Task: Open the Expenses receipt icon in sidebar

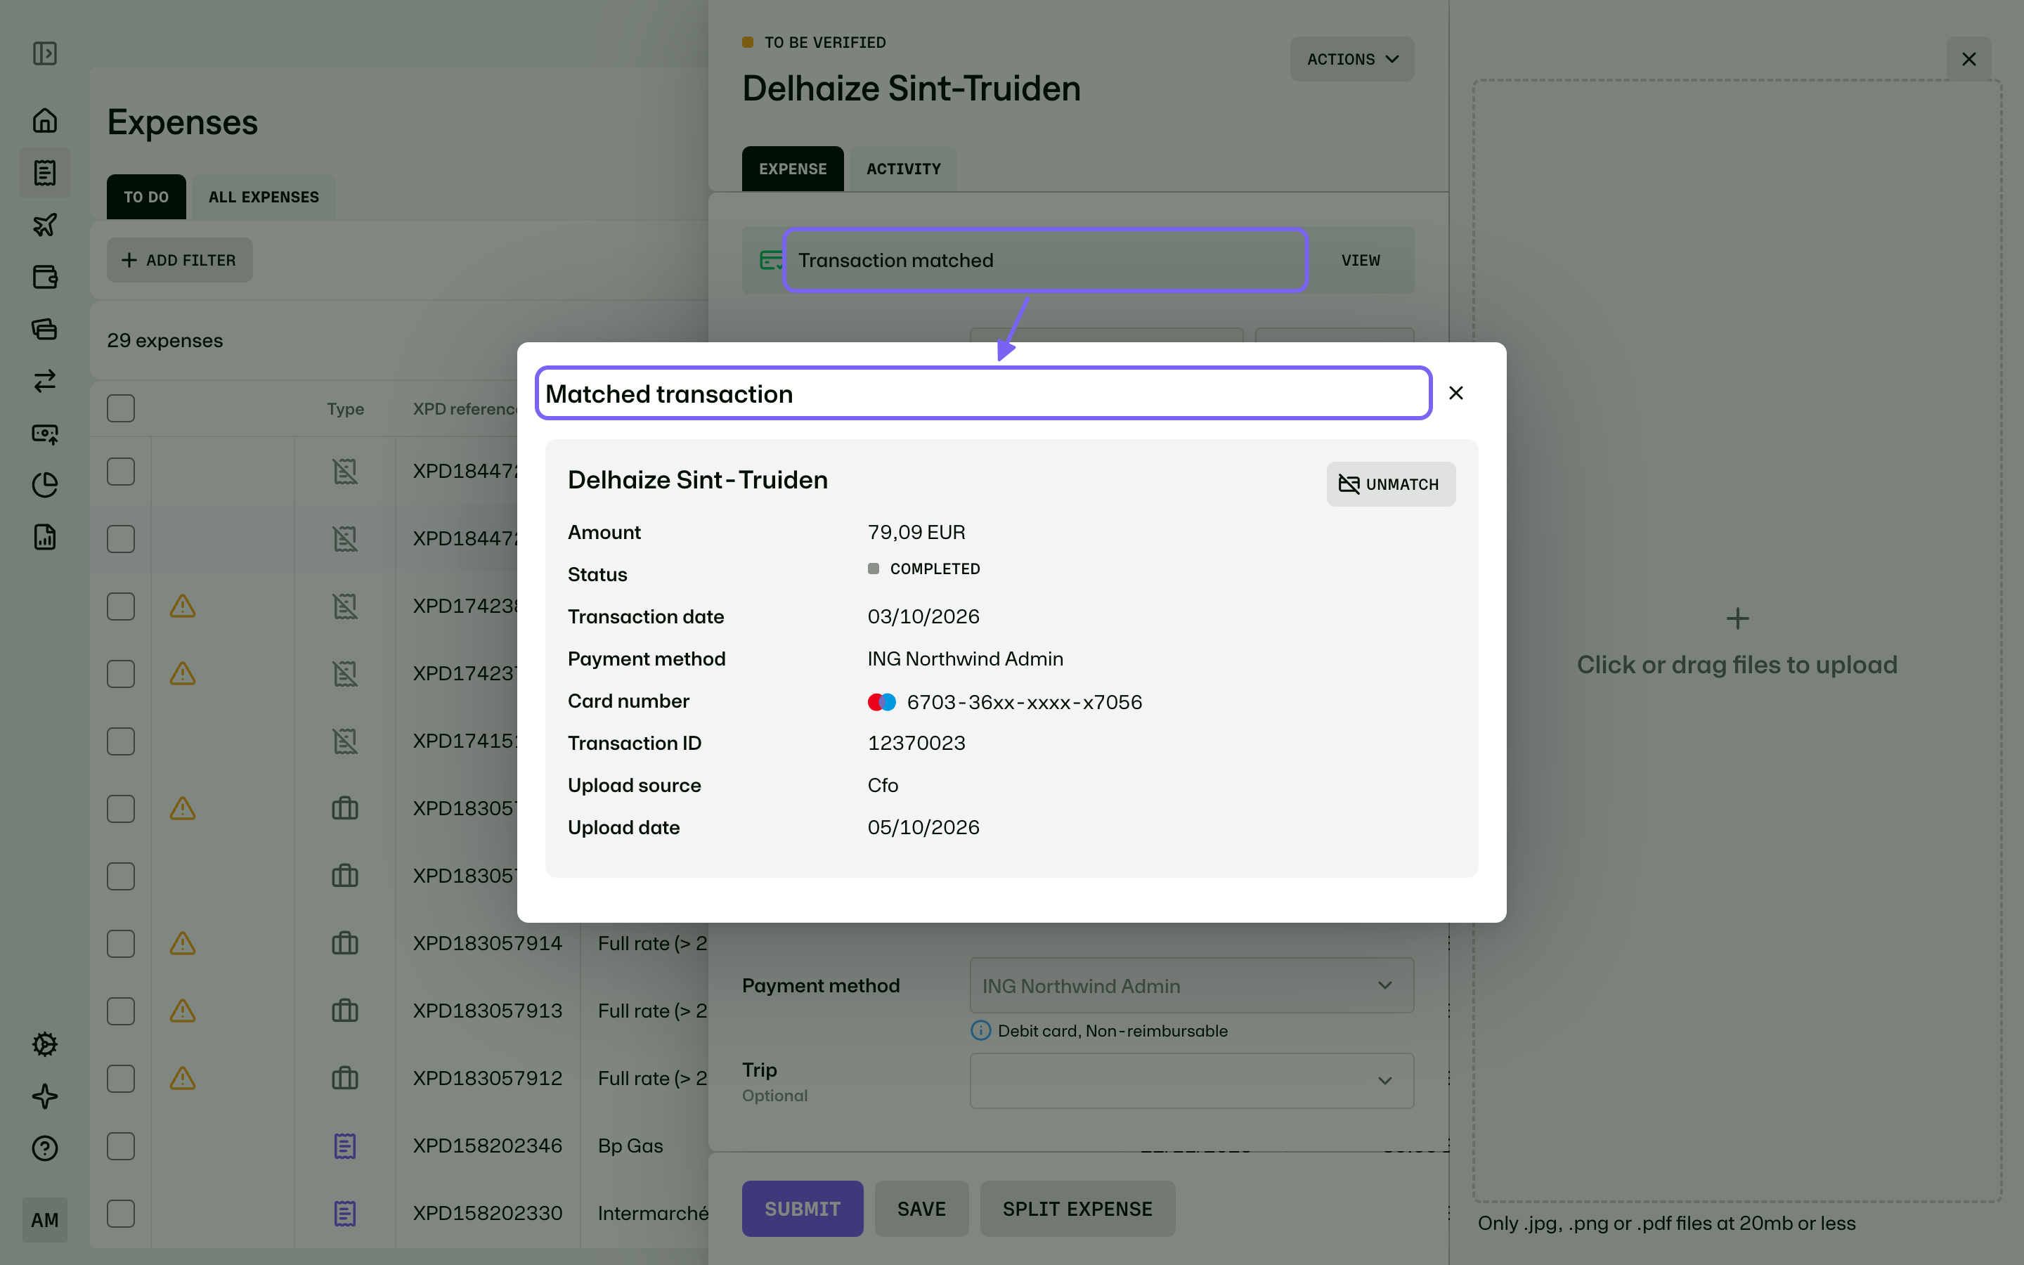Action: pos(44,172)
